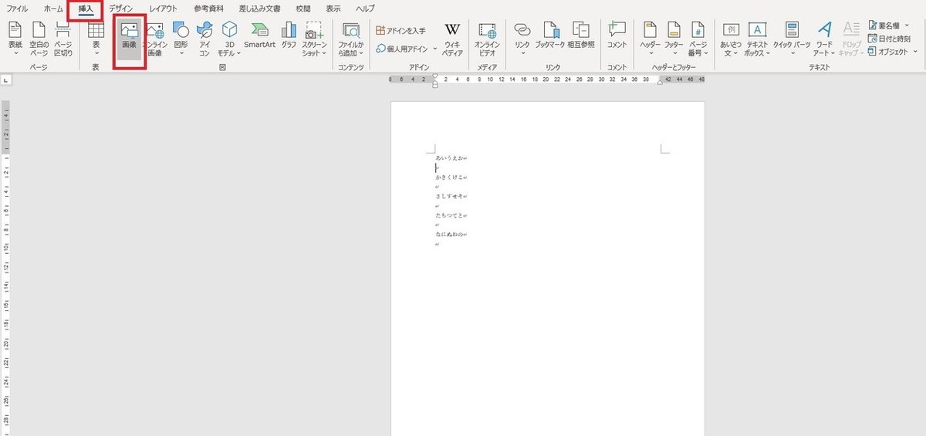Image resolution: width=926 pixels, height=436 pixels.
Task: Open the ヘッダー header dropdown
Action: click(651, 39)
